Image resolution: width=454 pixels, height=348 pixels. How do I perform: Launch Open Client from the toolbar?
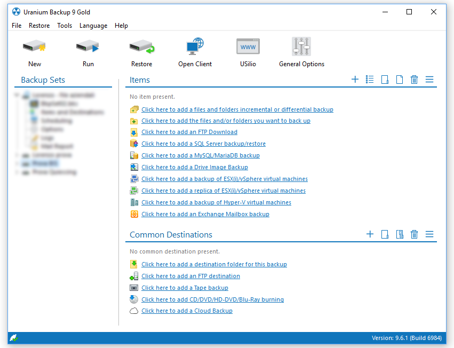pyautogui.click(x=195, y=52)
